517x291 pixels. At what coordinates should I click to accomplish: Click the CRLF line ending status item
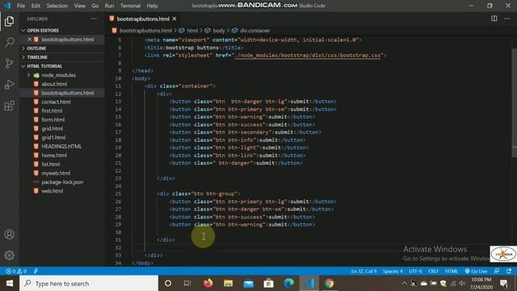[433, 271]
